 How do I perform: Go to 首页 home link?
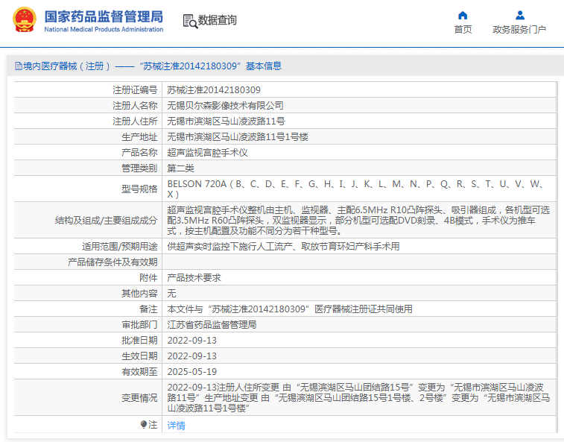pos(463,30)
